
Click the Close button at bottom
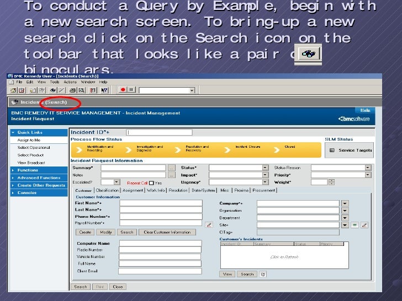(118, 287)
